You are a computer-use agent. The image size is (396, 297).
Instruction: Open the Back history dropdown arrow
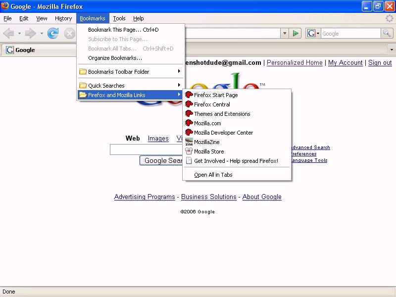click(x=19, y=33)
